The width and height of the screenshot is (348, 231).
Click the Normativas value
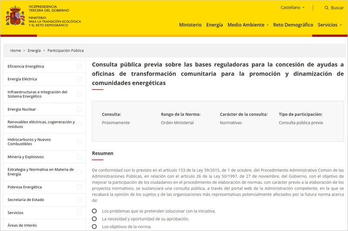(x=231, y=123)
